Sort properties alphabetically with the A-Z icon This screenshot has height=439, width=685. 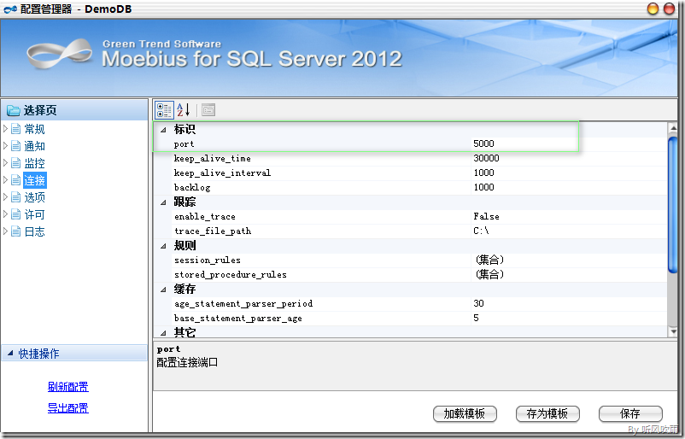[184, 110]
